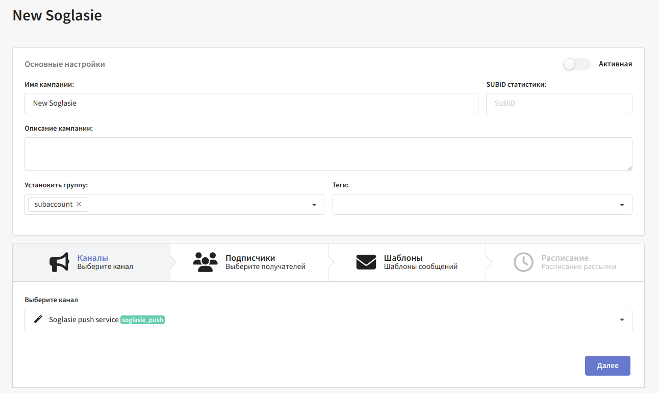
Task: Click the Далее button
Action: pos(607,365)
